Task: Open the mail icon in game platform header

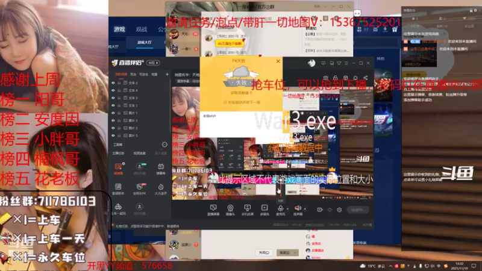Action: pyautogui.click(x=375, y=30)
